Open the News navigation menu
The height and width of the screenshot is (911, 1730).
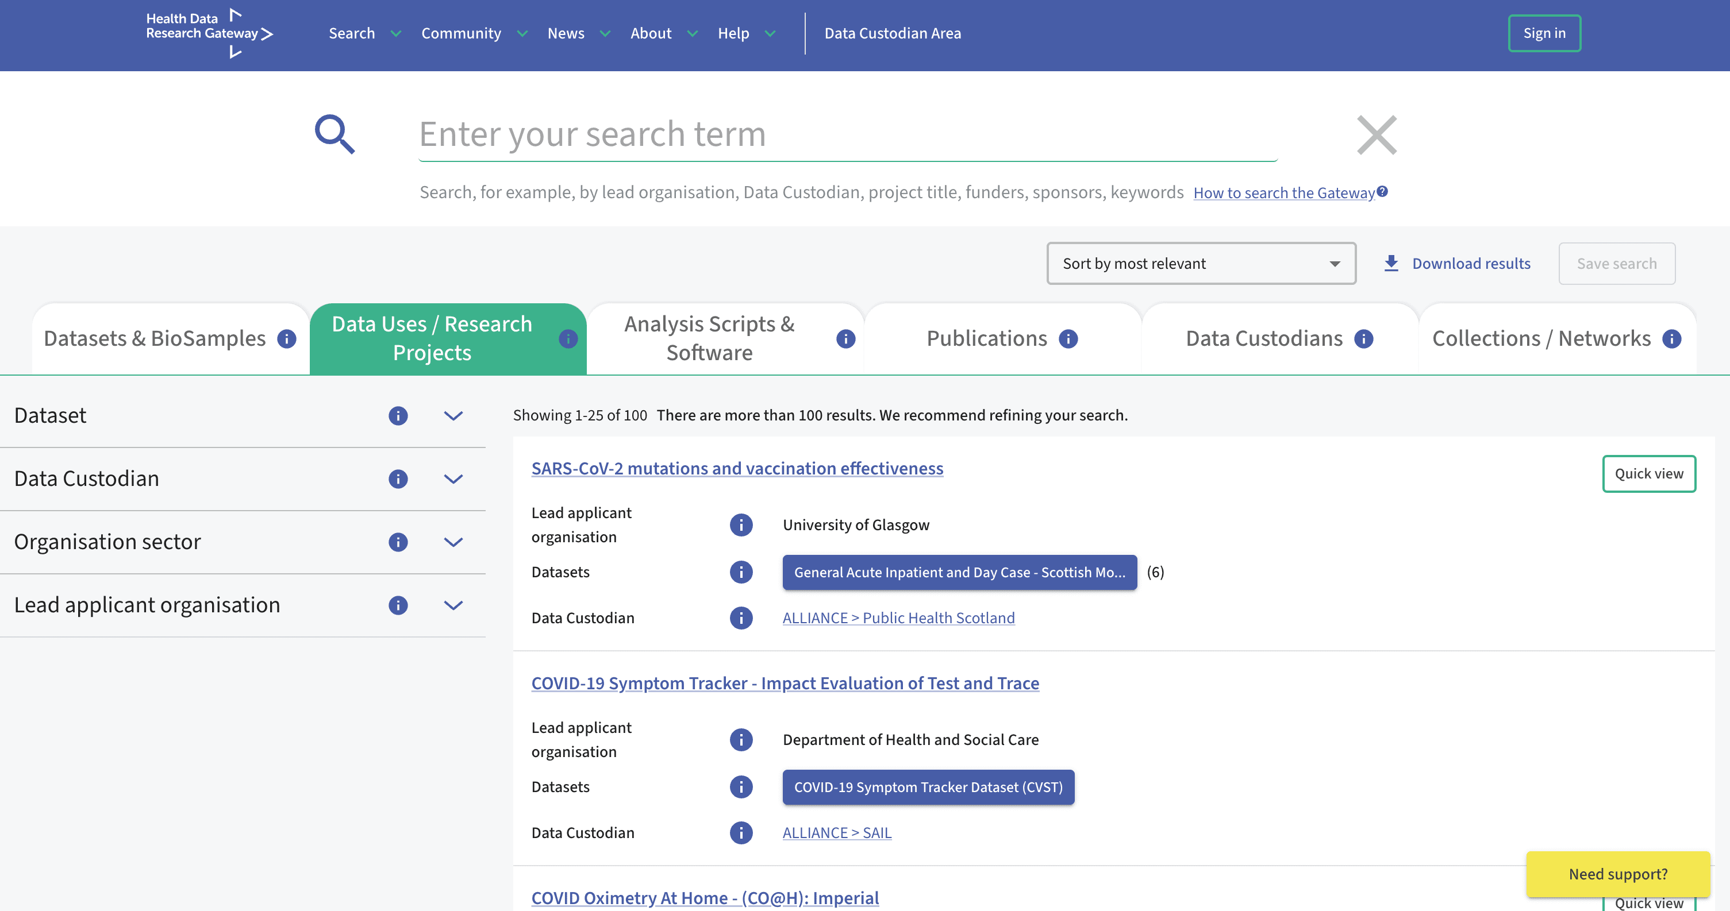[579, 33]
